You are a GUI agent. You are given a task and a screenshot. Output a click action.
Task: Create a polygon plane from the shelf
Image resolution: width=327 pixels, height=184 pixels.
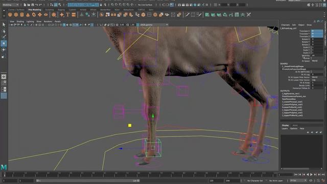click(40, 15)
